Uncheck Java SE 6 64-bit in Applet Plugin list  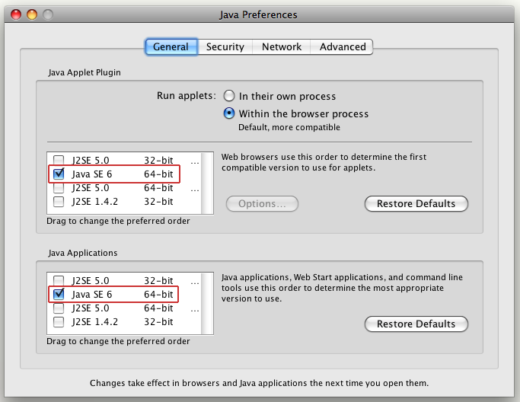59,174
